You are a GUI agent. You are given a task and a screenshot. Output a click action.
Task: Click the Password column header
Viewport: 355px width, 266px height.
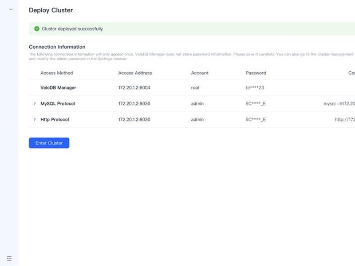pos(256,73)
